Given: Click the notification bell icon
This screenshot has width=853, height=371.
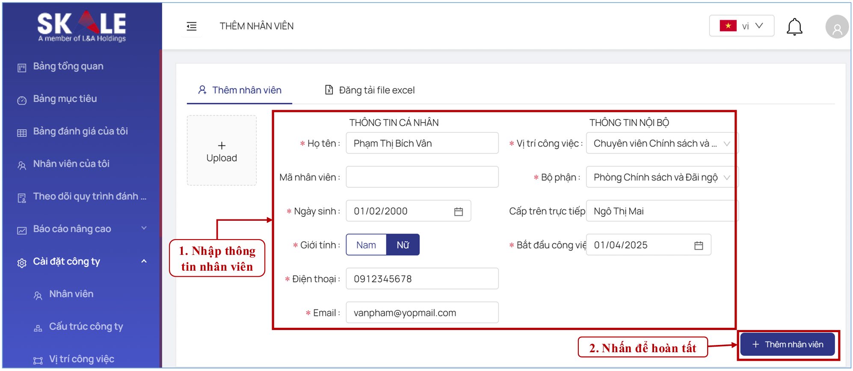Looking at the screenshot, I should (x=794, y=27).
